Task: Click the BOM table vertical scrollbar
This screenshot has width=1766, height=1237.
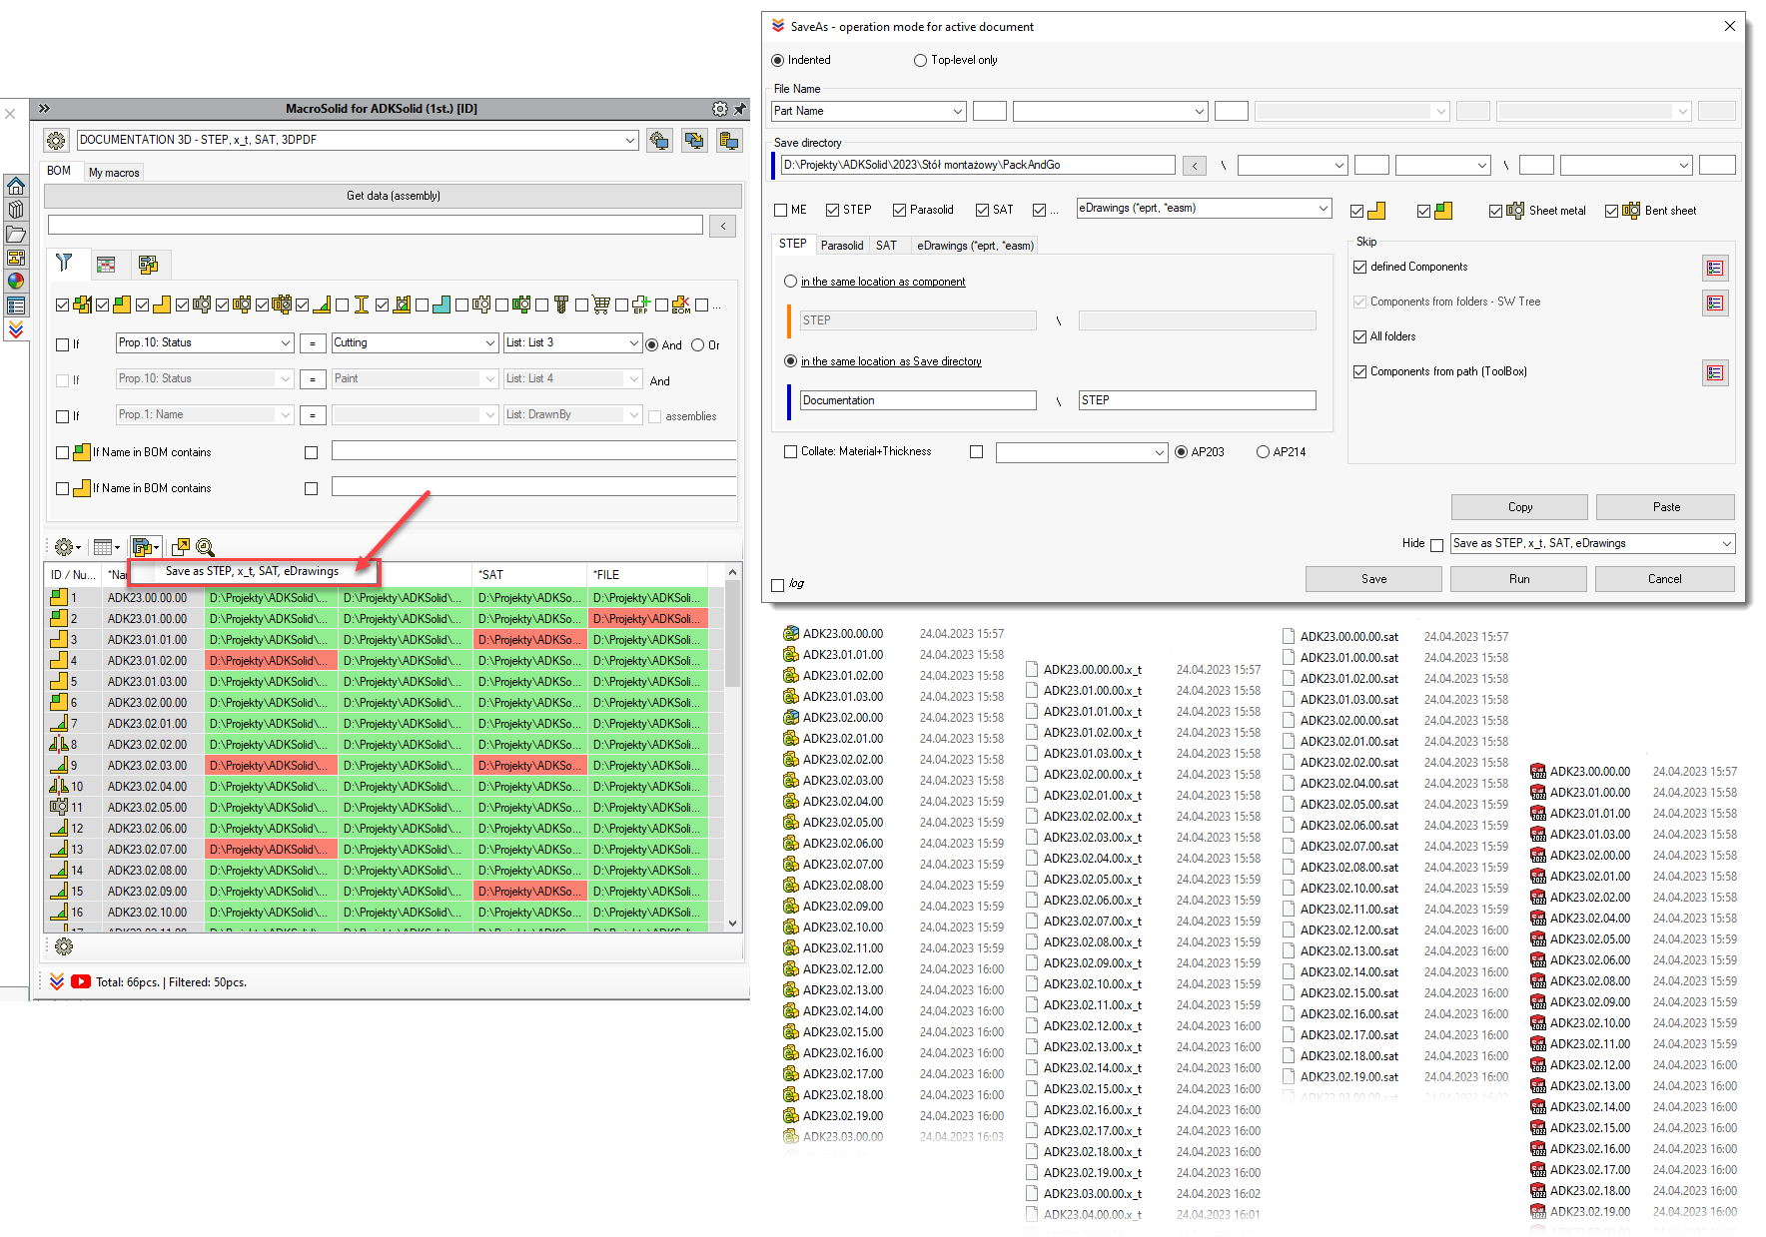Action: click(733, 749)
